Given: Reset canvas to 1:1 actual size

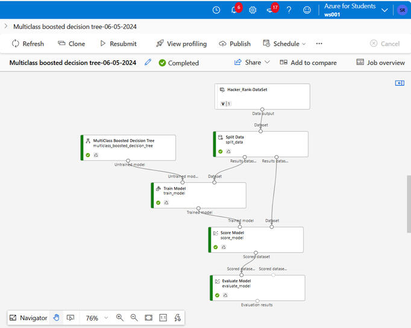Looking at the screenshot, I should (163, 318).
